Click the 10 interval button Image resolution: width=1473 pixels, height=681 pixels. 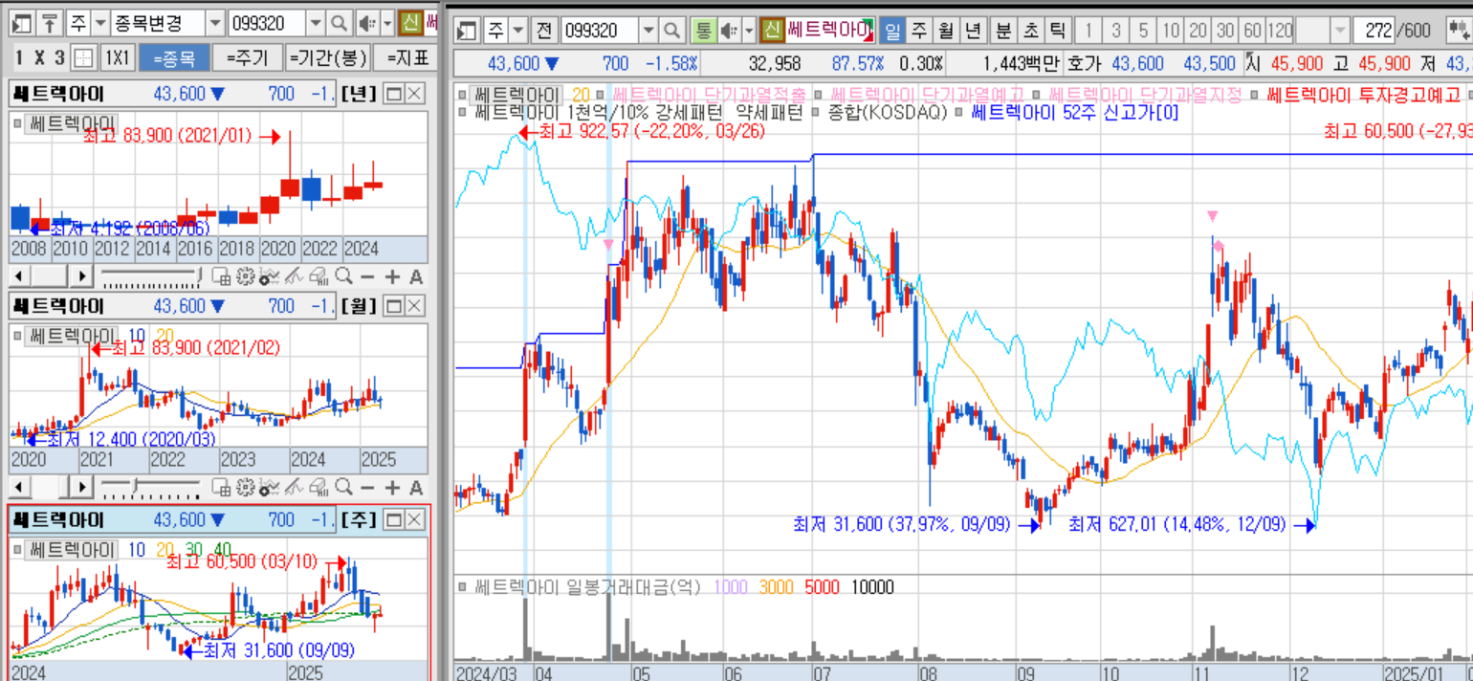click(1171, 31)
